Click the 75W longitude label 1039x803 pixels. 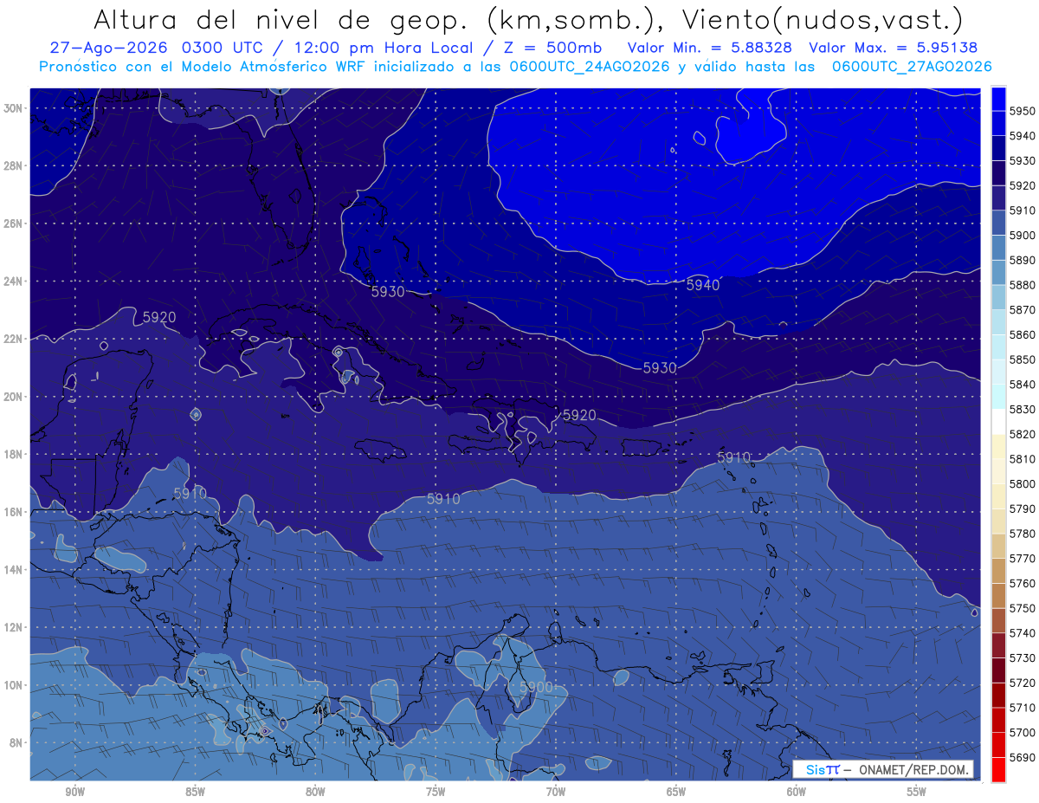pyautogui.click(x=436, y=792)
